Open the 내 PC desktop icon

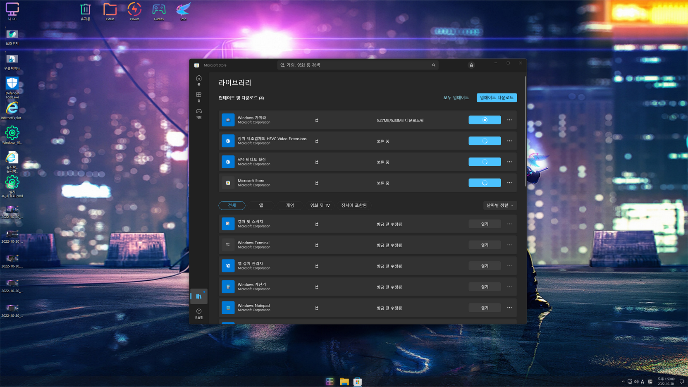[x=12, y=12]
